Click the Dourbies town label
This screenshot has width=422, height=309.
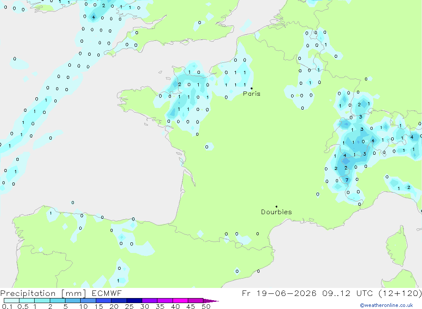pyautogui.click(x=276, y=212)
